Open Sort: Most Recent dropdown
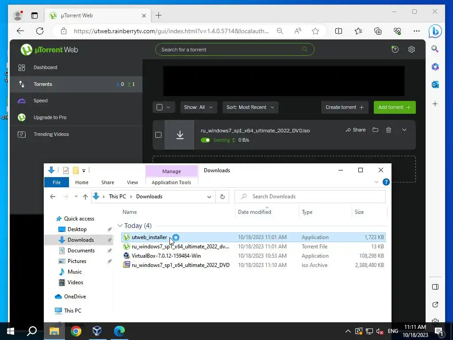This screenshot has height=340, width=453. 250,107
